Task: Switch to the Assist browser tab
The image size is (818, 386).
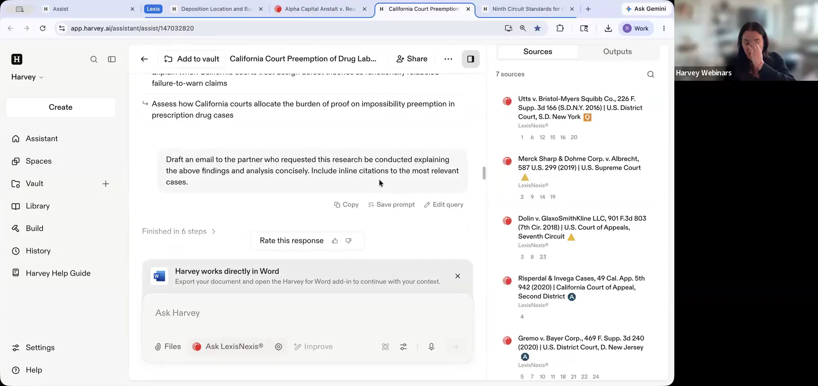Action: tap(88, 9)
